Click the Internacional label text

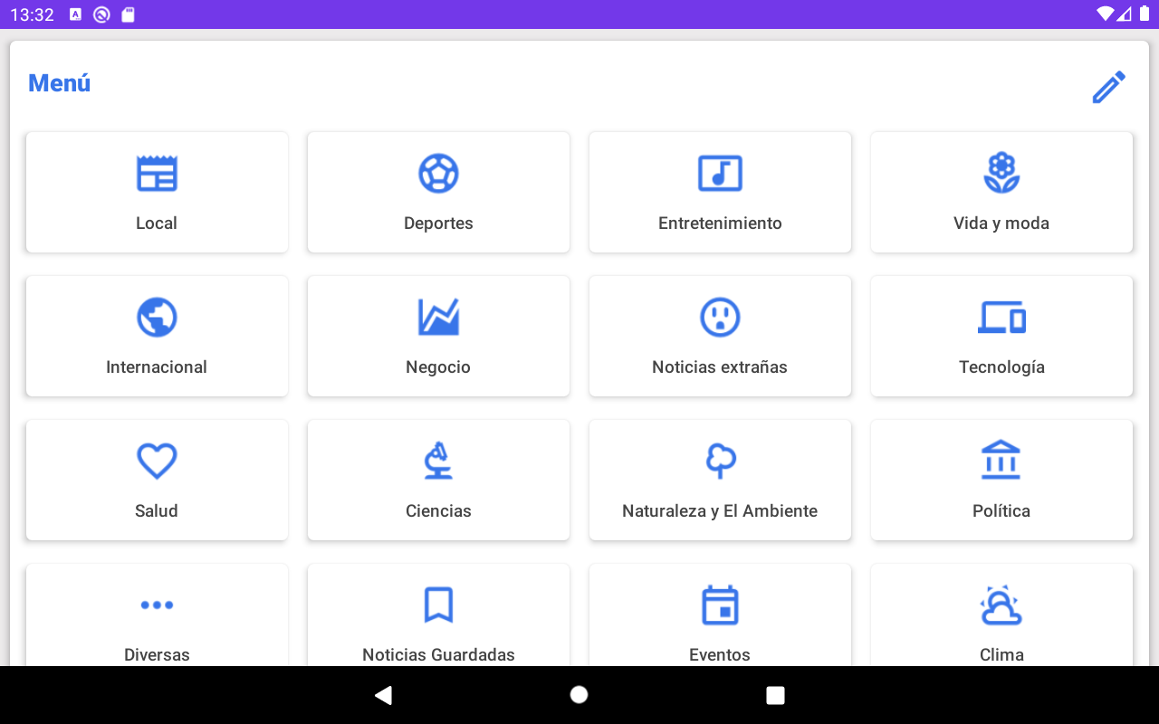(x=157, y=367)
